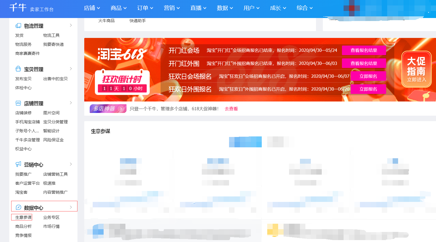Open the 大促指南 立即进入 badge
436x242 pixels.
(x=416, y=69)
